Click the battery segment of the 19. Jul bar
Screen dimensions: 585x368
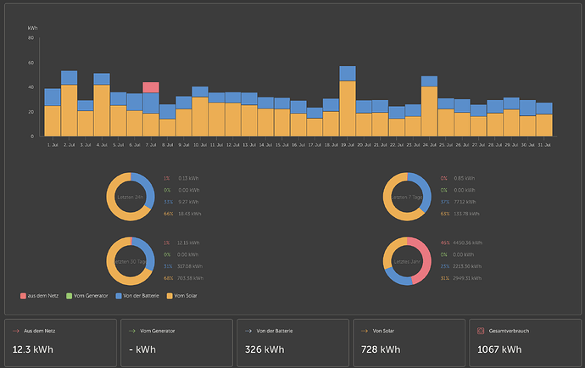[348, 74]
